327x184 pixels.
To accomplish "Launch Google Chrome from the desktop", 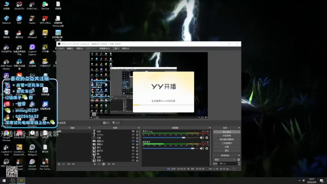I will pyautogui.click(x=6, y=136).
